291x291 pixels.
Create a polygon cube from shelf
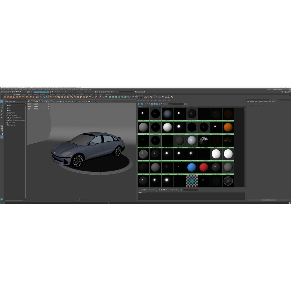[8, 97]
